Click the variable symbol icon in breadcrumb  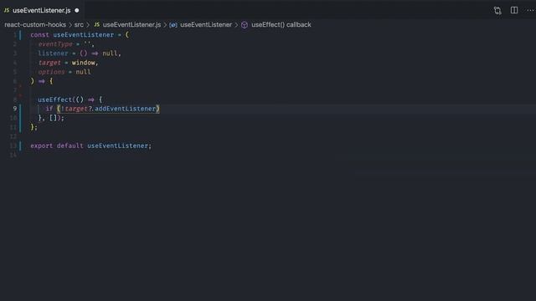(x=173, y=25)
